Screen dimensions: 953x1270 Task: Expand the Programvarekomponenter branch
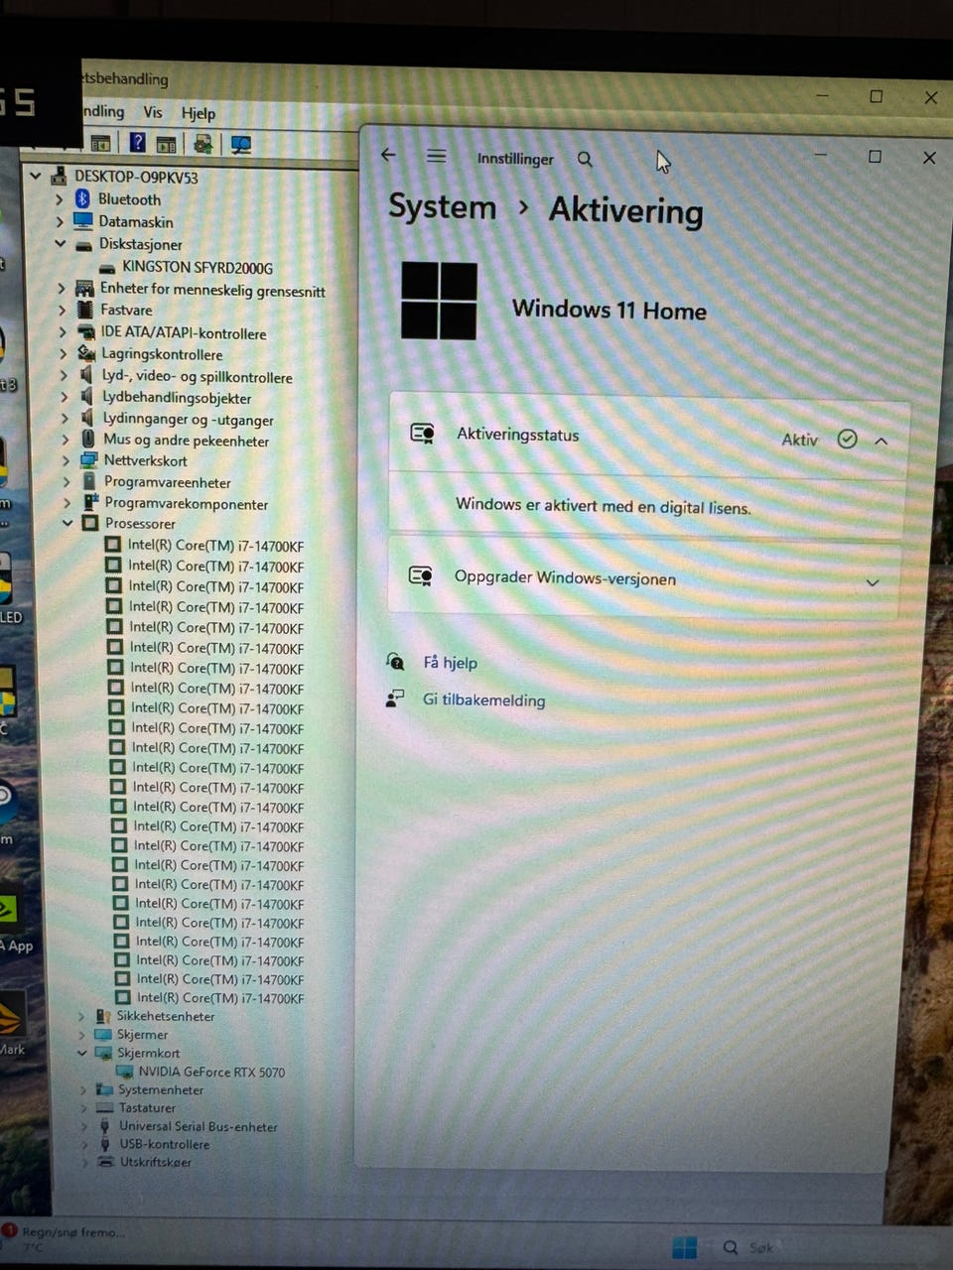67,503
